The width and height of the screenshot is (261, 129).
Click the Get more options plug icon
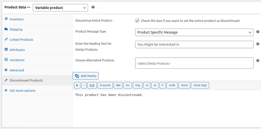click(x=6, y=90)
